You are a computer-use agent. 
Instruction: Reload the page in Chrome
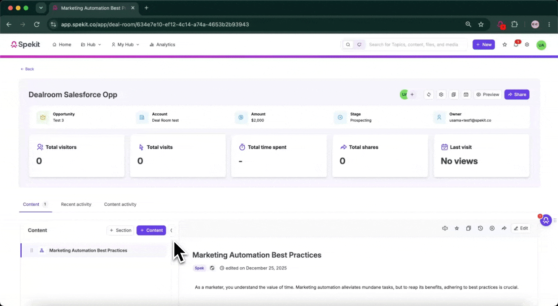(x=37, y=24)
